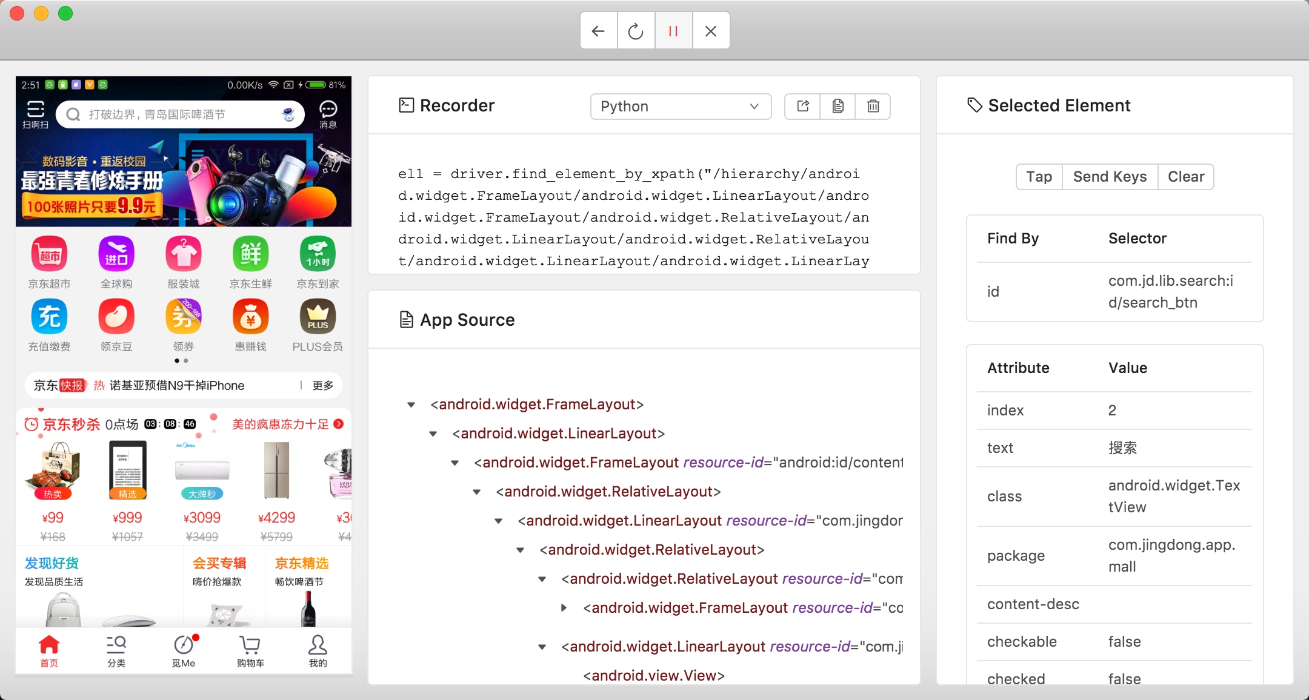Select the ¥4299 refrigerator product
This screenshot has height=700, width=1309.
tap(276, 492)
